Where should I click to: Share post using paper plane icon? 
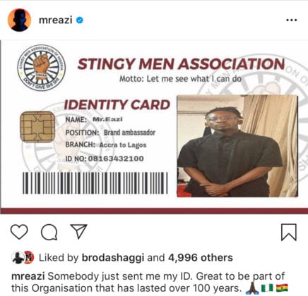79,231
